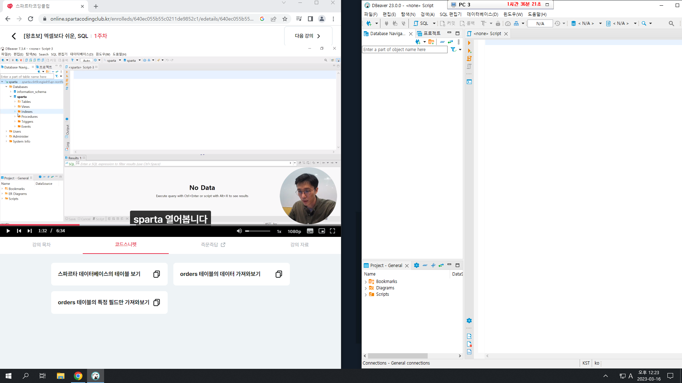
Task: Expand the SQL button dropdown arrow
Action: (x=434, y=23)
